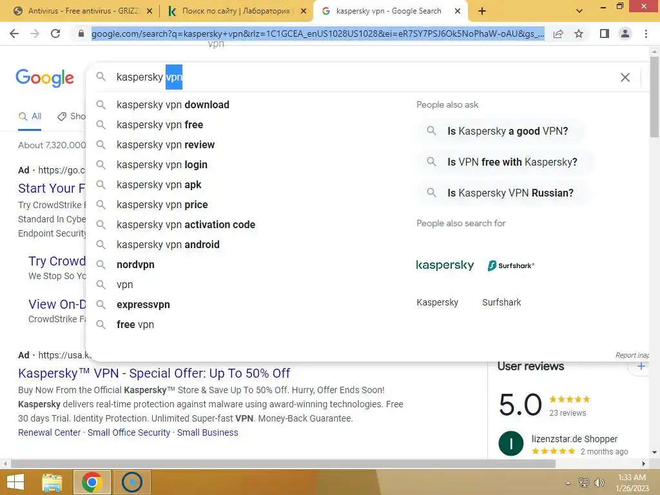Open Chrome profile avatar
Viewport: 660px width, 495px height.
[x=625, y=34]
